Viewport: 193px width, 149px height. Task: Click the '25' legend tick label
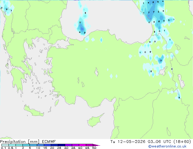point(59,148)
